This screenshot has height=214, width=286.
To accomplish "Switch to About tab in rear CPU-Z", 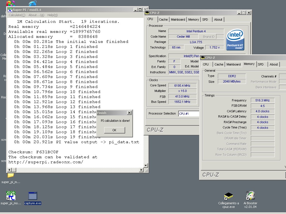I will point(218,20).
